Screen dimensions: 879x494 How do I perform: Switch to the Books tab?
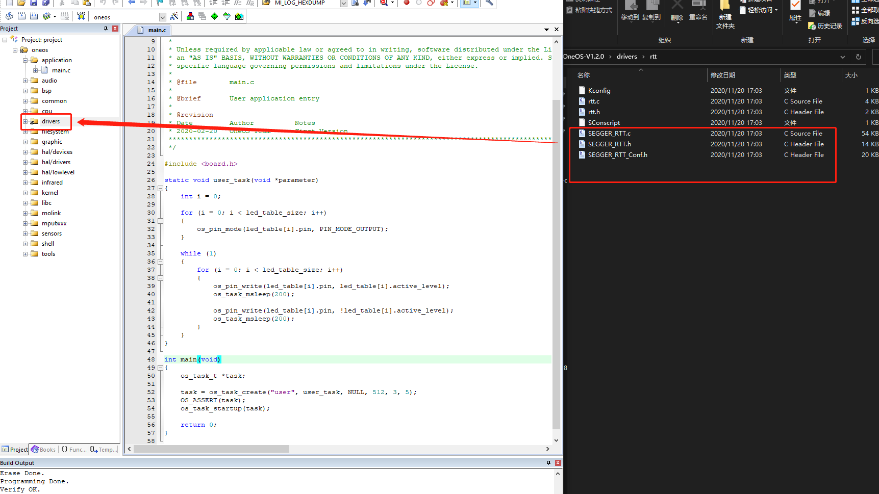[43, 450]
